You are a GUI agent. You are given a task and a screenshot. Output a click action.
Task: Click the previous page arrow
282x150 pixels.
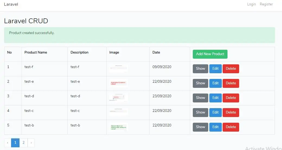tap(8, 143)
